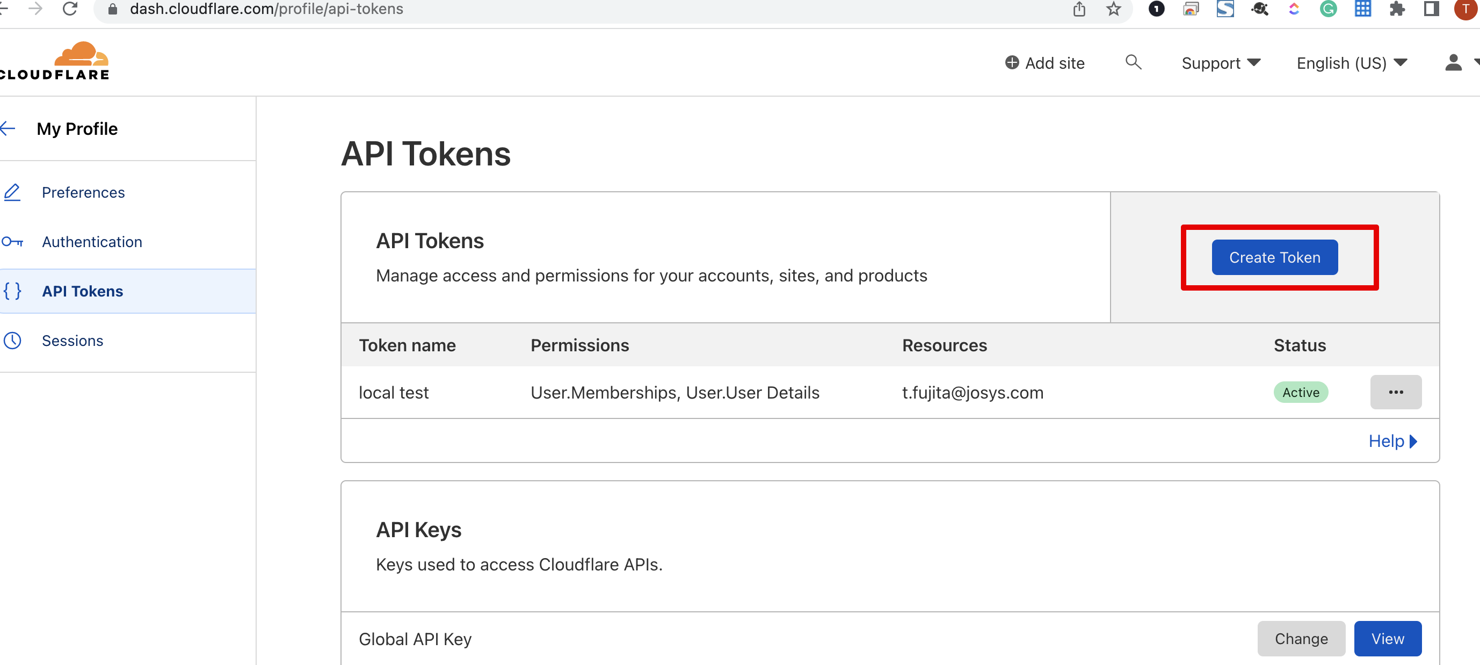
Task: Click the Grammarly extension icon
Action: click(x=1327, y=9)
